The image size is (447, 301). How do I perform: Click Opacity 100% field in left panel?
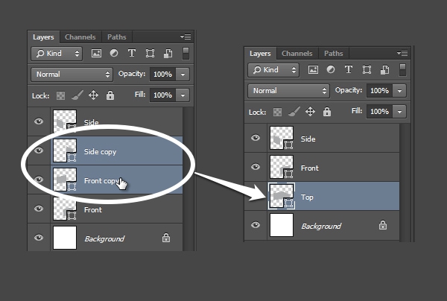[x=162, y=75]
